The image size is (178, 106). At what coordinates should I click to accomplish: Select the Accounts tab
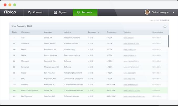pos(85,12)
